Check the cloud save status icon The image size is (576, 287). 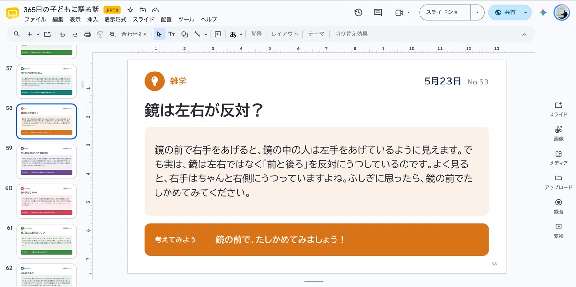tap(155, 10)
